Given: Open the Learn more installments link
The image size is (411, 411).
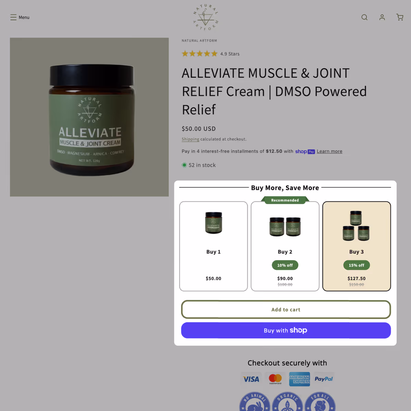Looking at the screenshot, I should pyautogui.click(x=329, y=151).
